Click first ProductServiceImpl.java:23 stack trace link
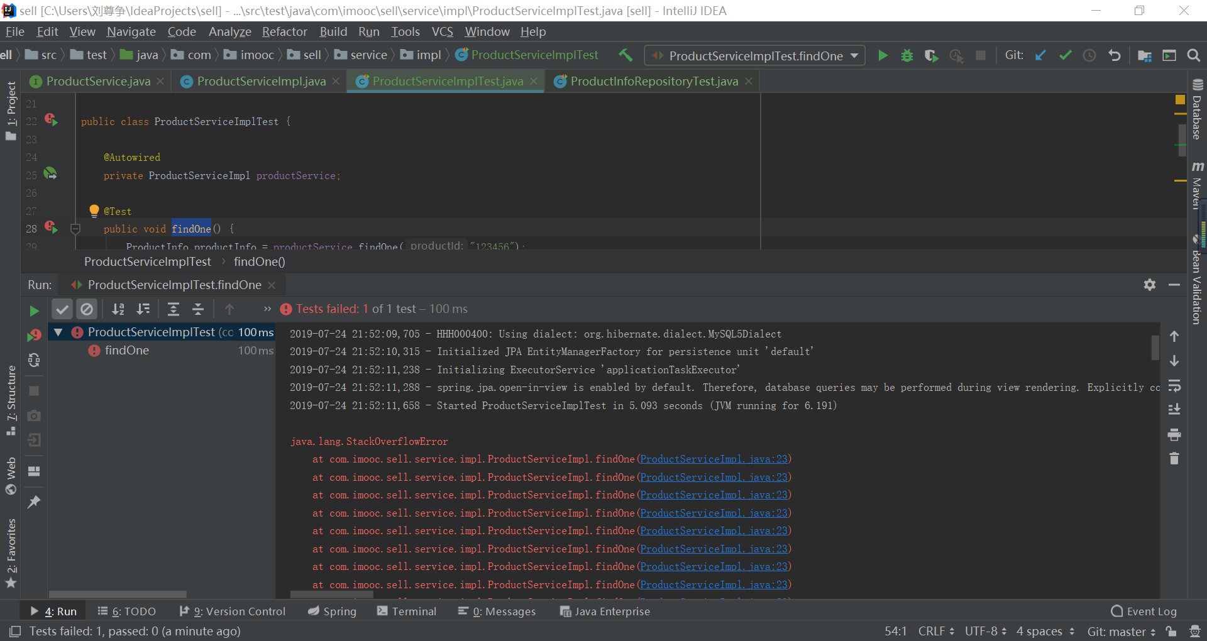Screen dimensions: 1207x641 pyautogui.click(x=714, y=459)
